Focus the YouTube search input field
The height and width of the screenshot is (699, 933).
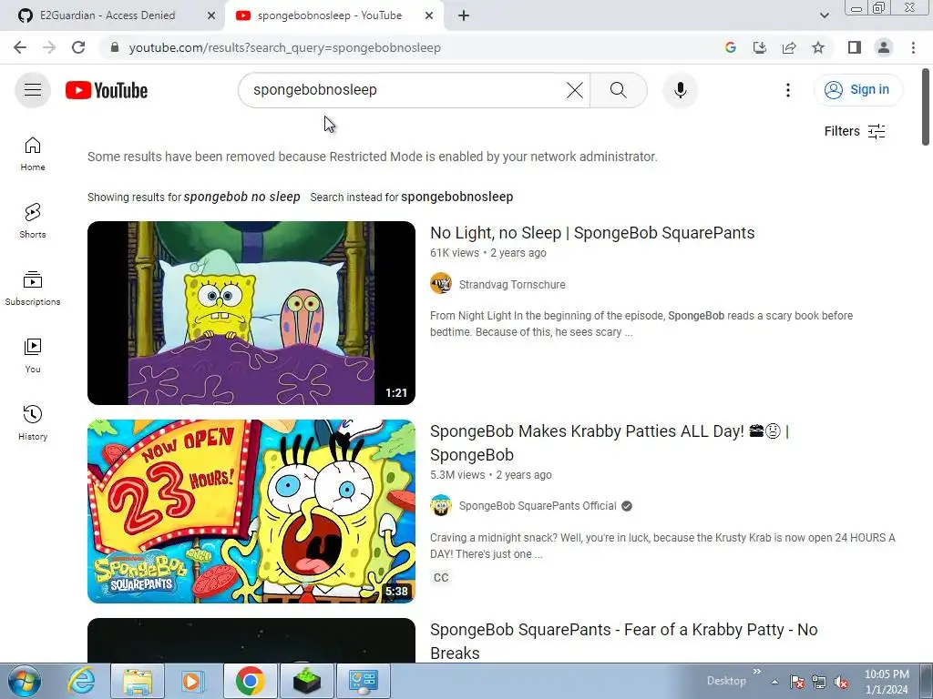click(x=405, y=90)
